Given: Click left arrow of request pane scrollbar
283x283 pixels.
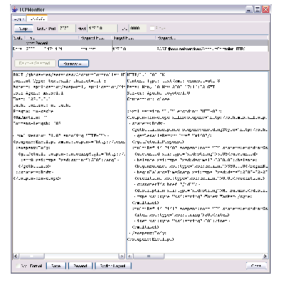Looking at the screenshot, I should [16, 256].
